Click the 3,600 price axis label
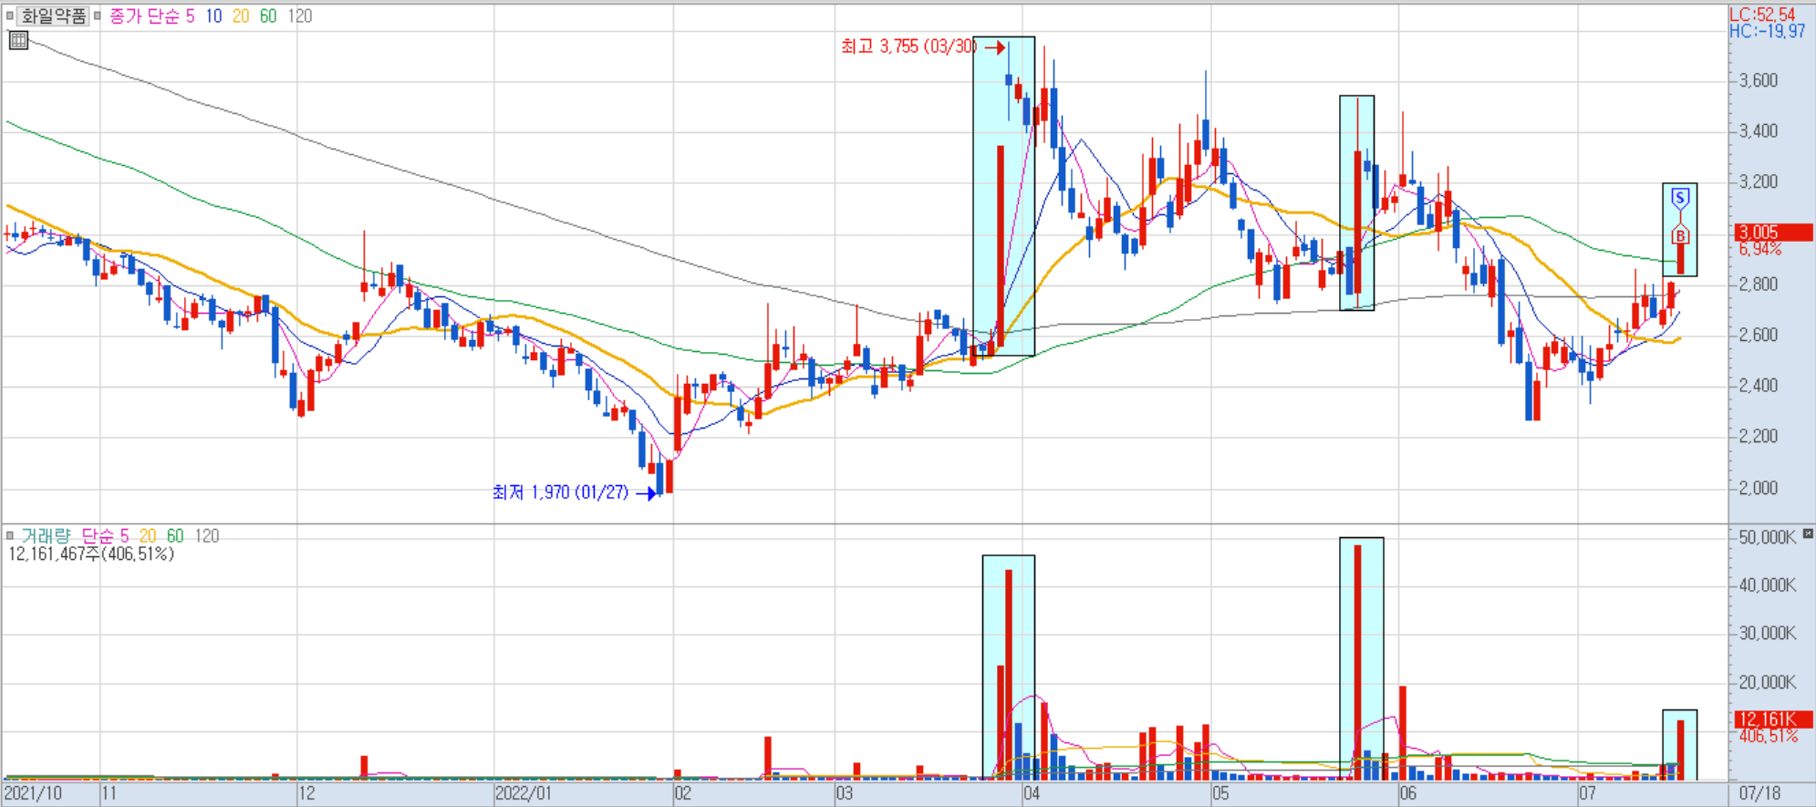1816x807 pixels. point(1758,80)
